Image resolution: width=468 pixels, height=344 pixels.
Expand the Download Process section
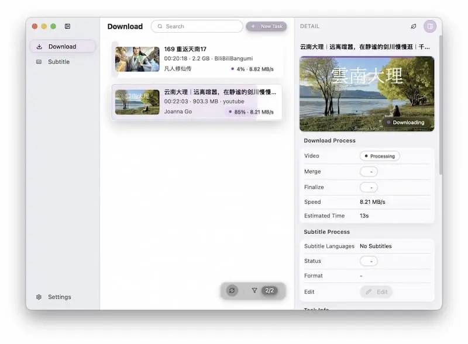329,141
